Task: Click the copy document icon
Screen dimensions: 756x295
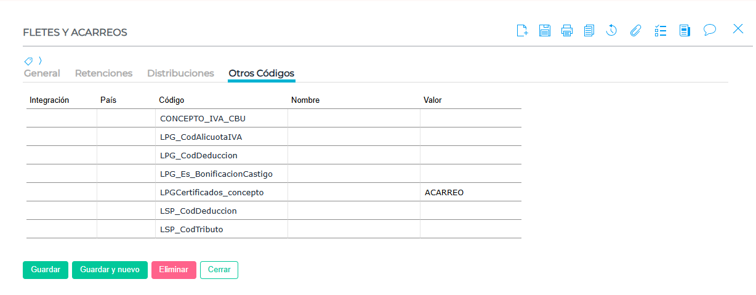Action: pos(589,30)
